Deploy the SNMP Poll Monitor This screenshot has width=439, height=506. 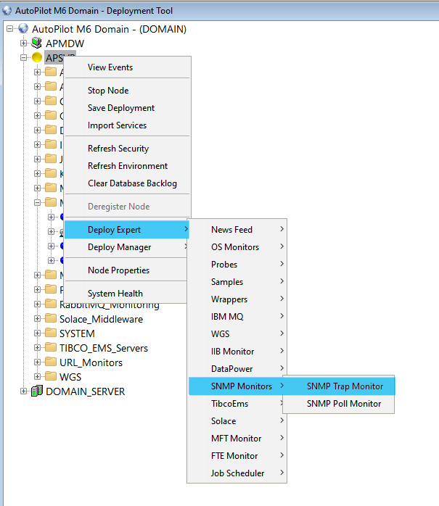point(339,404)
